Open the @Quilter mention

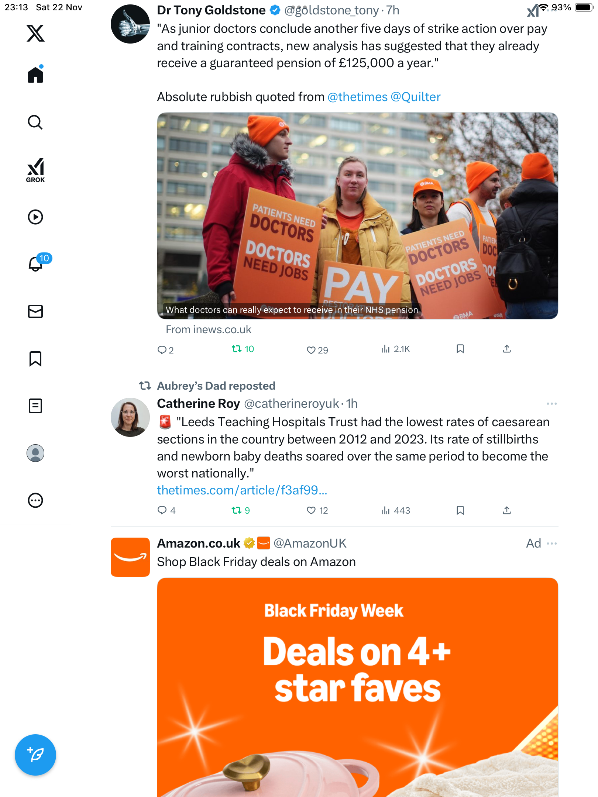coord(415,97)
